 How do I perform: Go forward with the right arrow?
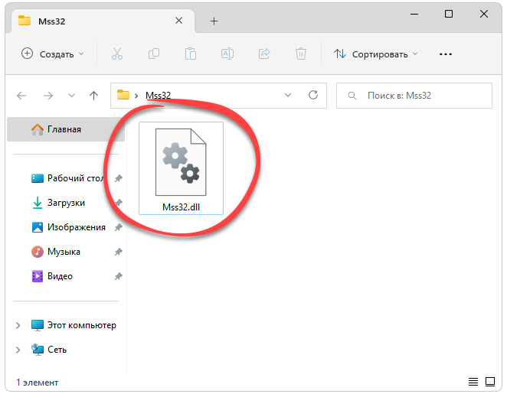coord(48,96)
